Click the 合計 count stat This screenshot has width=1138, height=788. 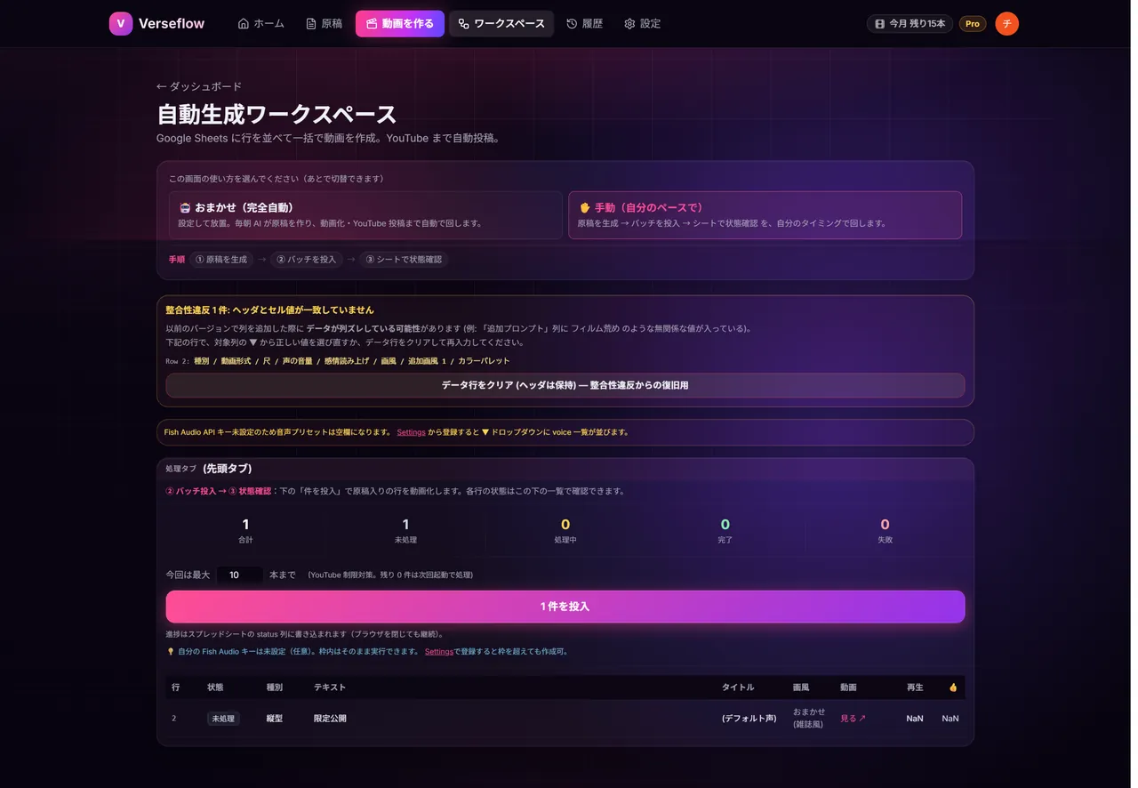(x=245, y=531)
